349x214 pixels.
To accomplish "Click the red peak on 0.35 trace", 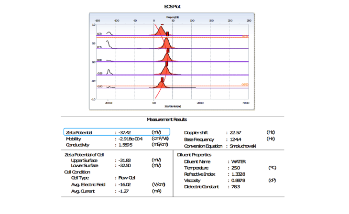I will pos(166,43).
